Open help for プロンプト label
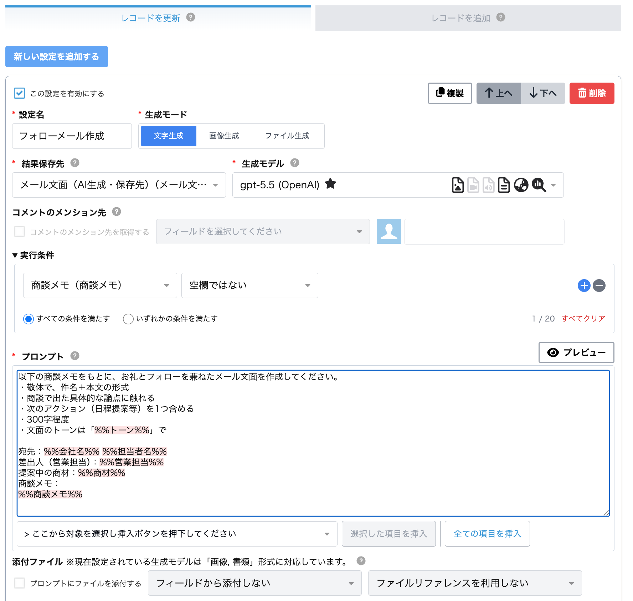Image resolution: width=633 pixels, height=601 pixels. click(x=74, y=356)
